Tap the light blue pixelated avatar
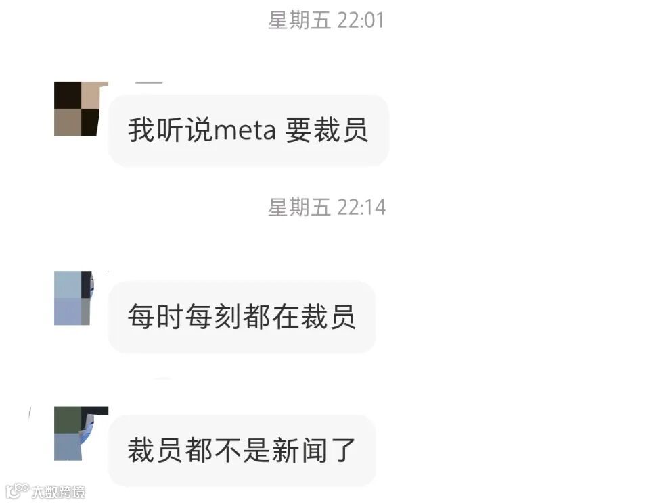 (74, 298)
